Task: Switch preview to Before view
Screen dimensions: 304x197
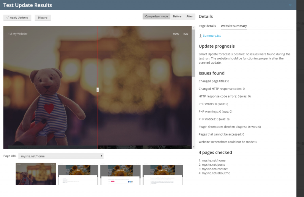Action: pyautogui.click(x=177, y=16)
